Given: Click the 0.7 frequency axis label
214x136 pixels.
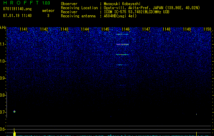Looking at the screenshot, I should tap(3, 112).
